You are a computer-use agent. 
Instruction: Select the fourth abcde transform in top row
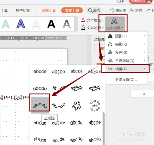95,72
